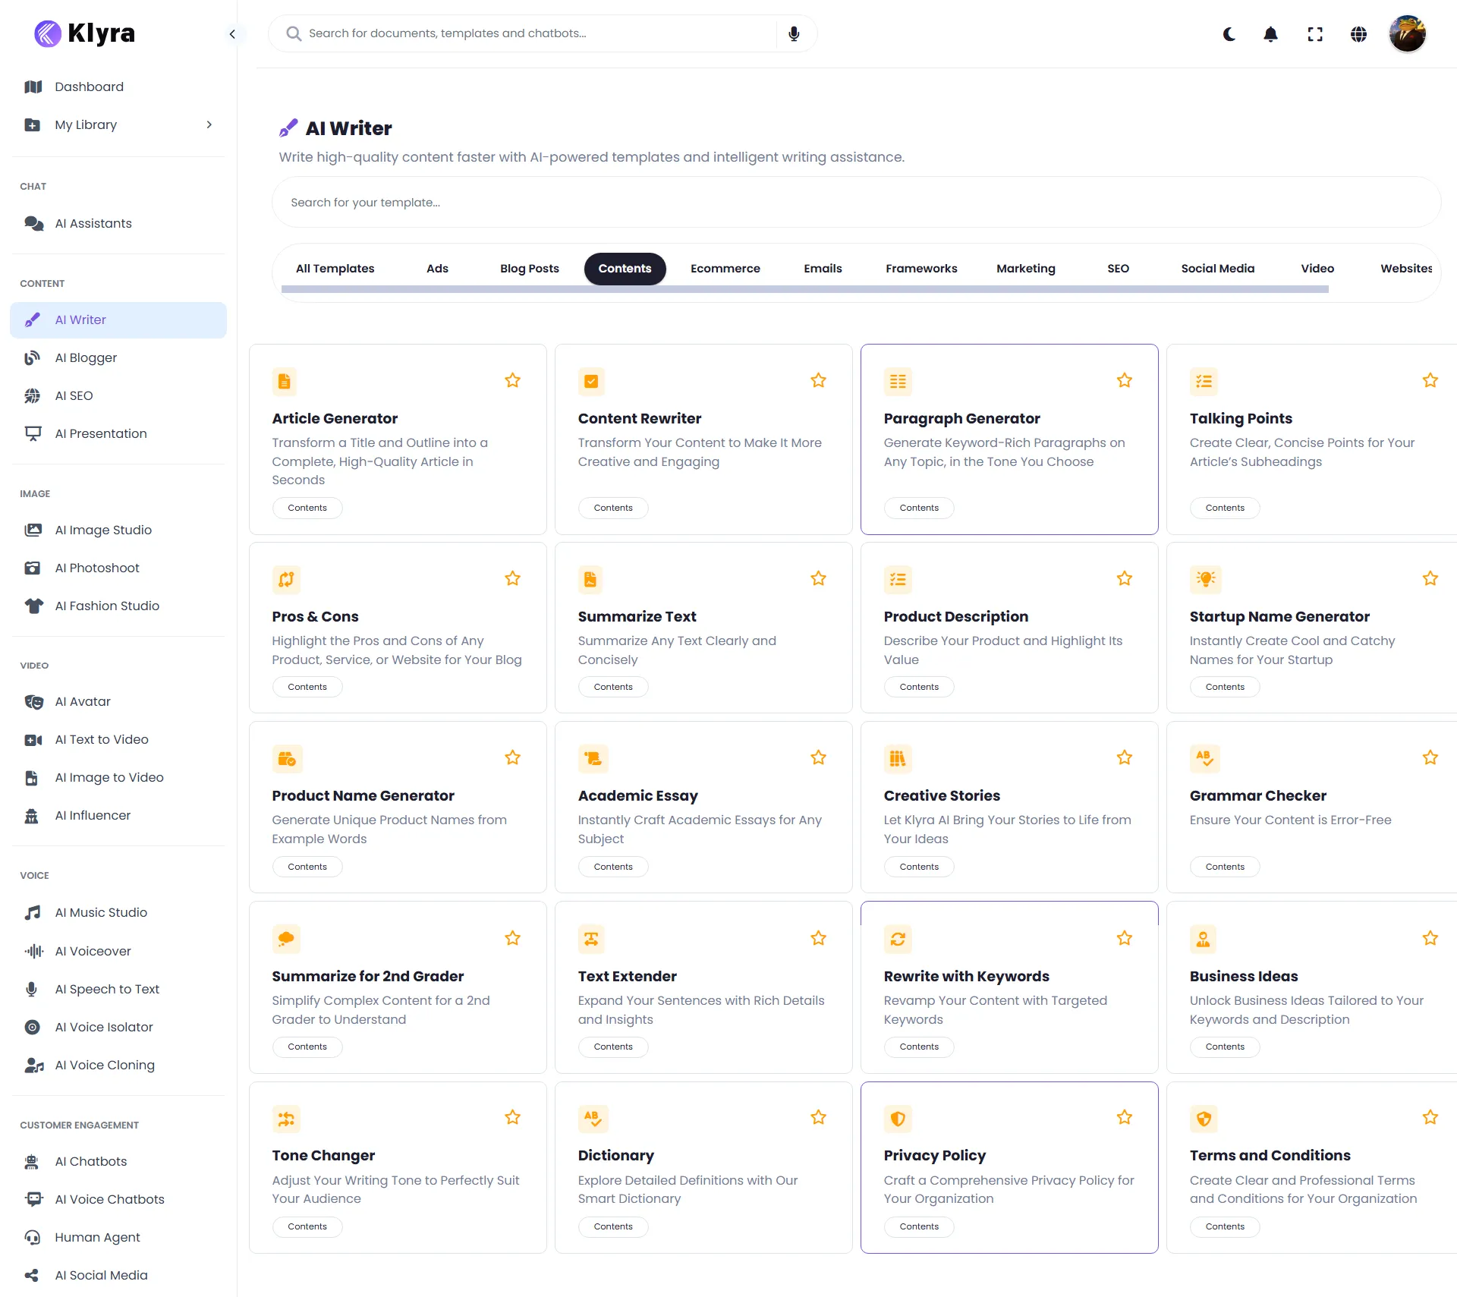The width and height of the screenshot is (1457, 1297).
Task: Favorite the Creative Stories template
Action: pos(1125,757)
